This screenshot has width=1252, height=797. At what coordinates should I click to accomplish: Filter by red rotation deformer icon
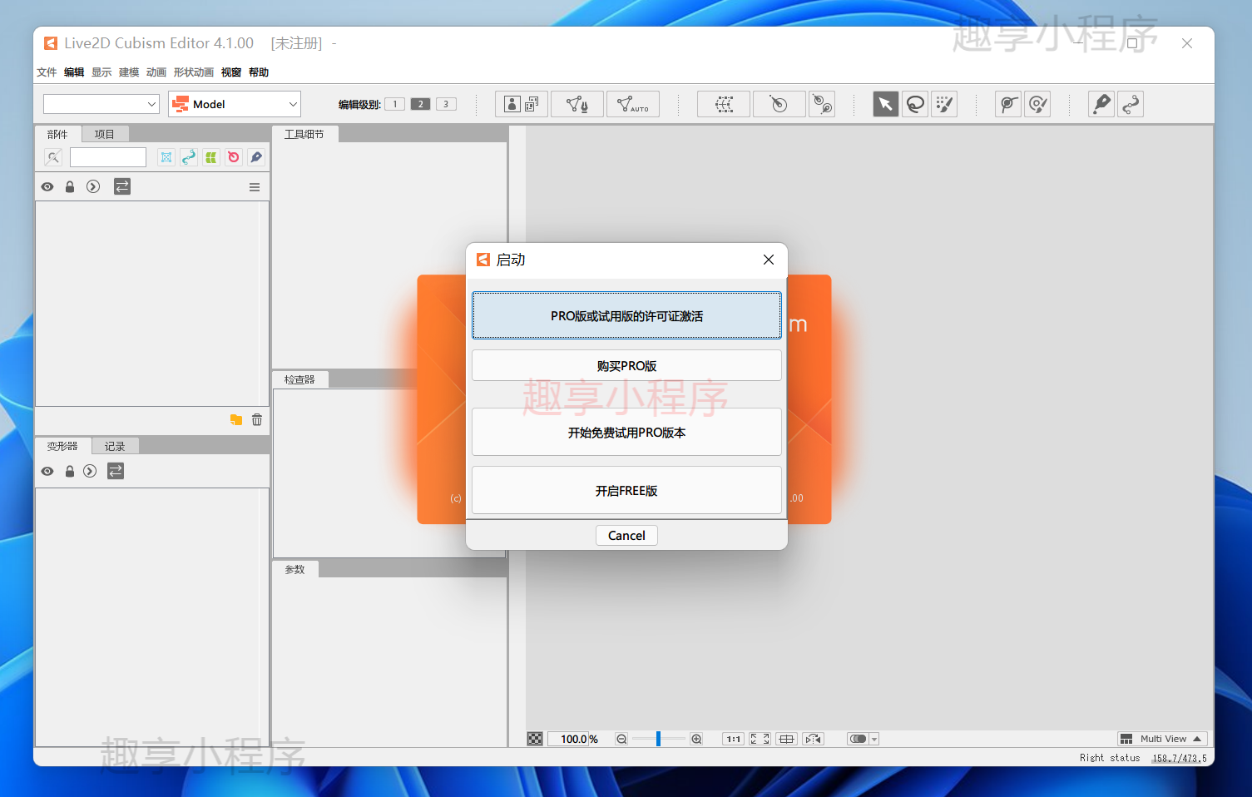pos(234,157)
